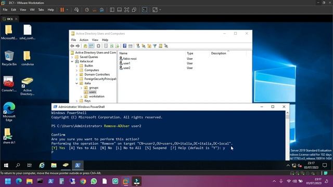
Task: Click Create new user icon in AD toolbar
Action: (x=138, y=46)
